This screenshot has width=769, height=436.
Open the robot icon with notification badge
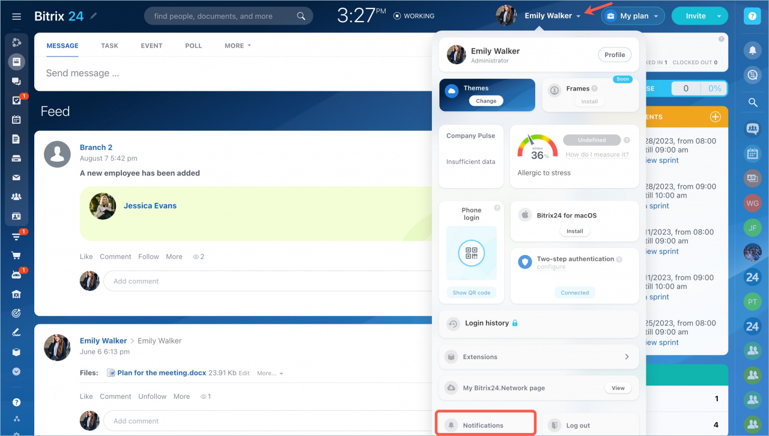click(17, 275)
